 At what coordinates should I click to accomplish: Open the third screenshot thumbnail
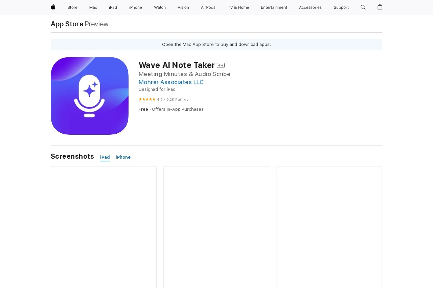[329, 227]
